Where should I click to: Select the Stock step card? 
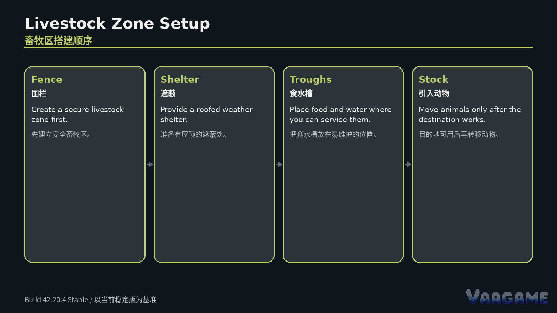472,164
